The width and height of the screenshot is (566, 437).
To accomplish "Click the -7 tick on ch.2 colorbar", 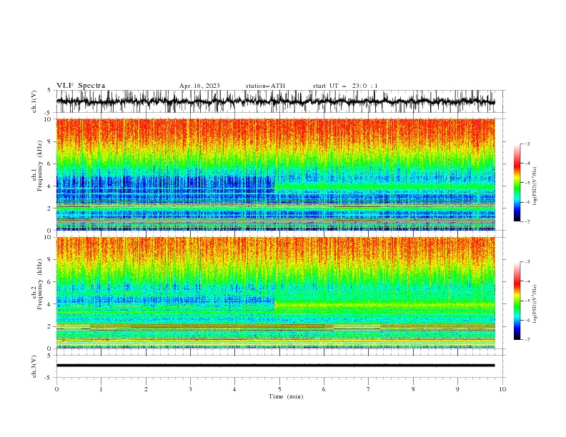I will point(527,340).
